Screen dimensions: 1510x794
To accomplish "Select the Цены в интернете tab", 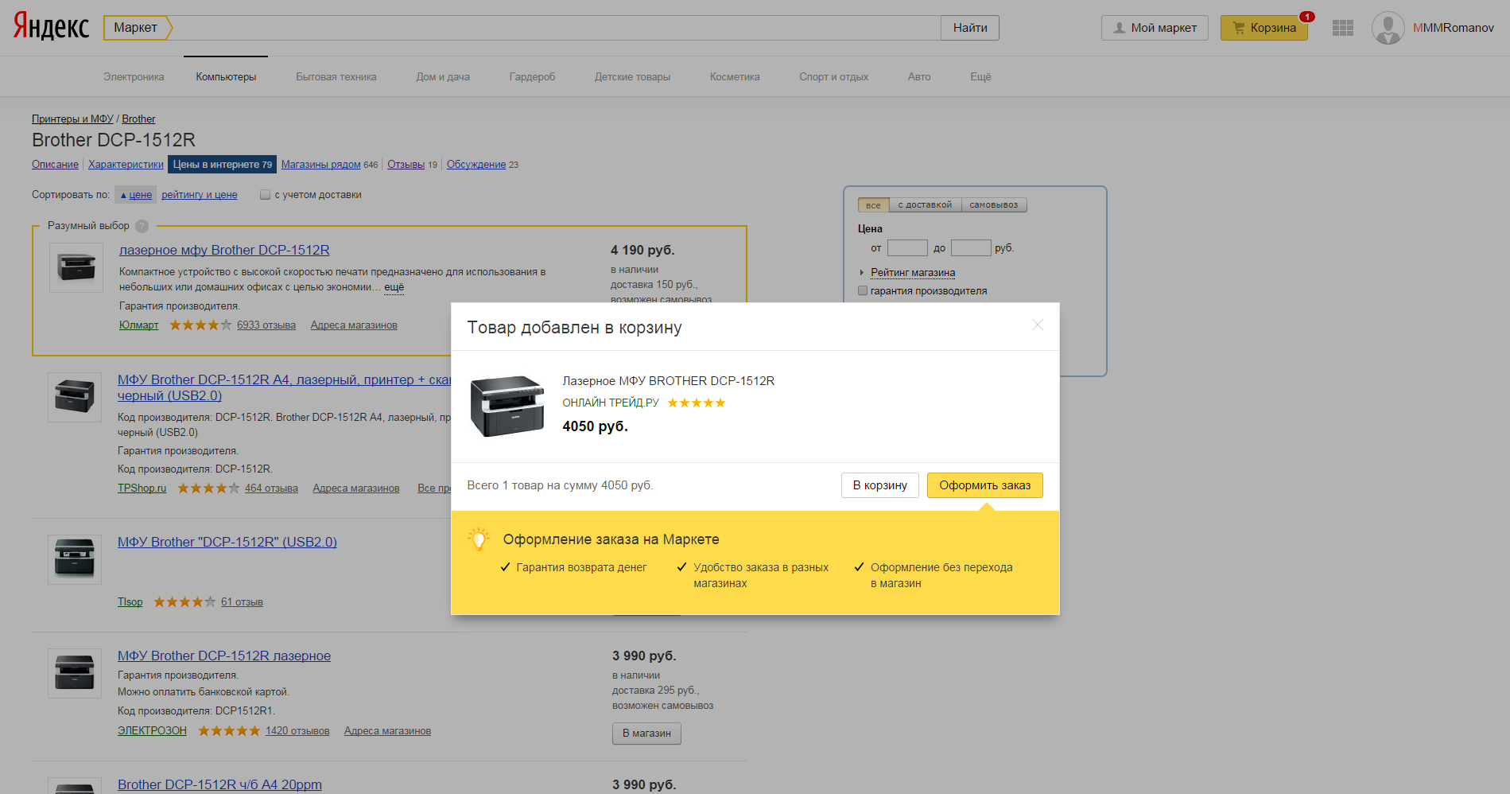I will [222, 165].
